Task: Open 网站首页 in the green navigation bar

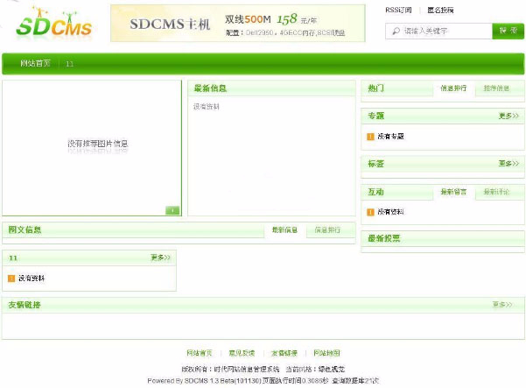Action: click(35, 64)
